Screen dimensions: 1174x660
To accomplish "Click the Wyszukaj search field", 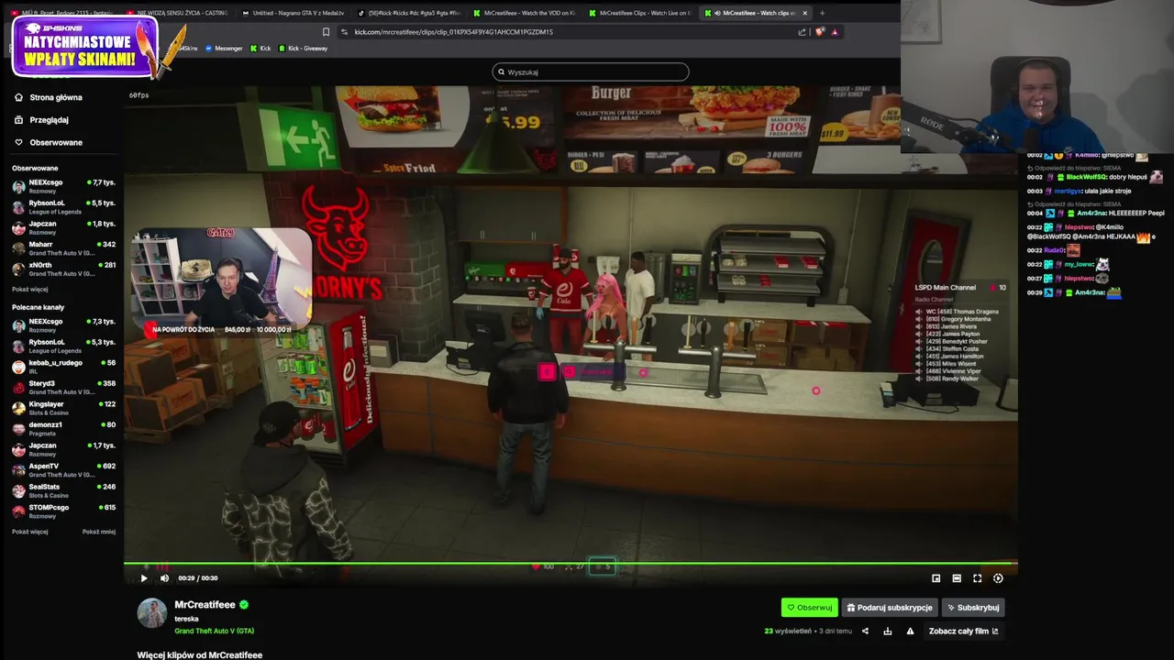I will click(x=591, y=71).
